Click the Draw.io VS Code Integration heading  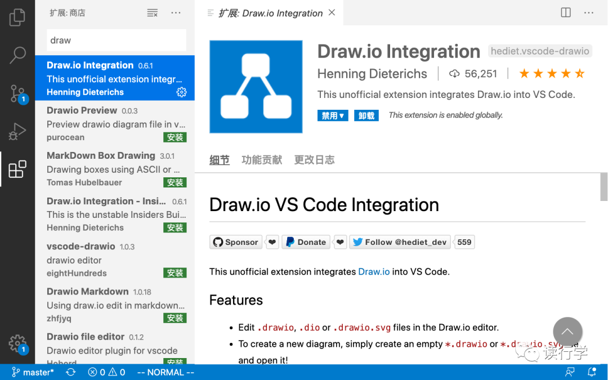pyautogui.click(x=324, y=205)
